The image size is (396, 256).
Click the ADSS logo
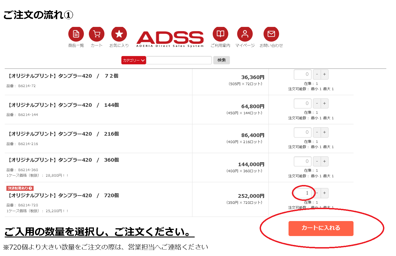[170, 39]
